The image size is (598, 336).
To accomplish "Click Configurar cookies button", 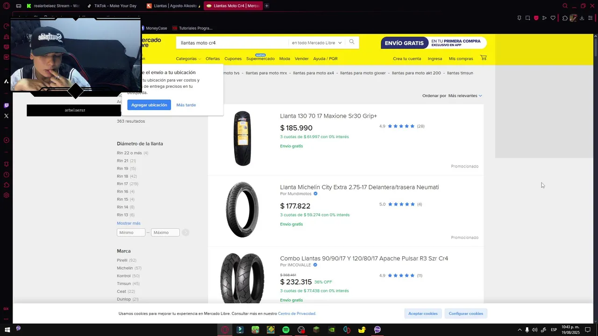I will pos(466,314).
